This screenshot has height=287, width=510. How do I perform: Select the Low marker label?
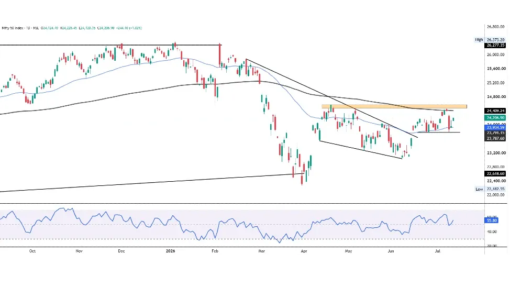(x=479, y=189)
